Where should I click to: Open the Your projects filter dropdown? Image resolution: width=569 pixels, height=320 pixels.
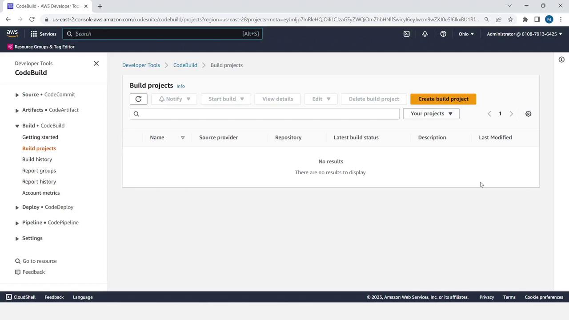click(431, 114)
